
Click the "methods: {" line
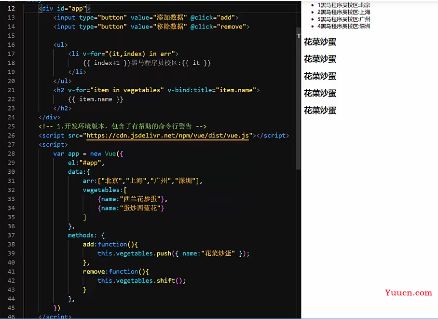(86, 236)
